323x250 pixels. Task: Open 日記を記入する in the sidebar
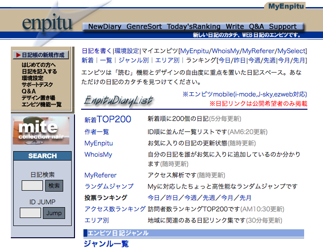[x=39, y=72]
